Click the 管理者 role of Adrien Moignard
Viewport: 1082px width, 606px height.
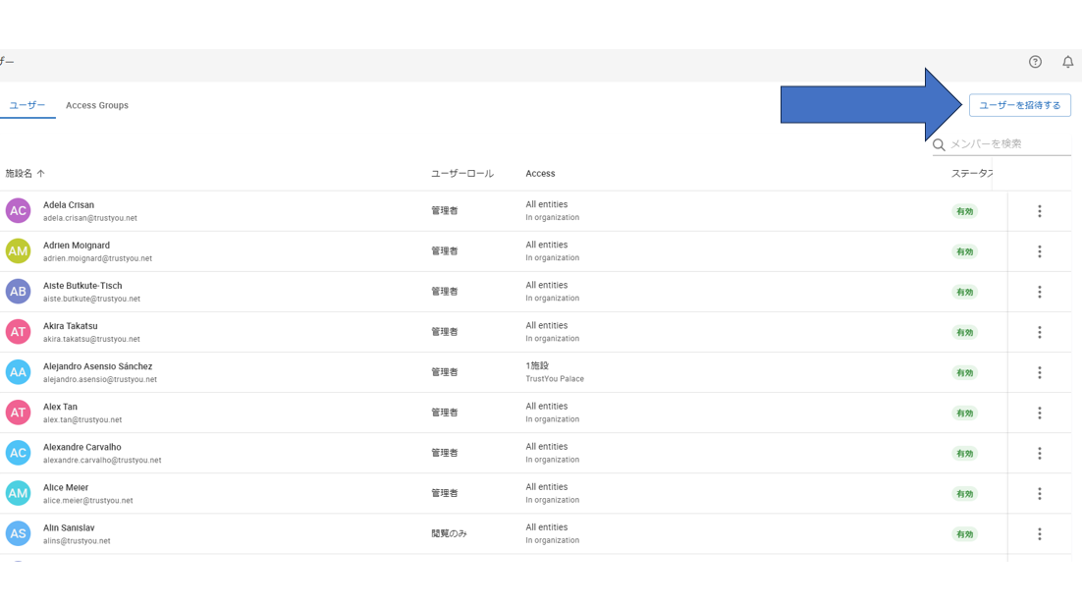click(x=445, y=251)
